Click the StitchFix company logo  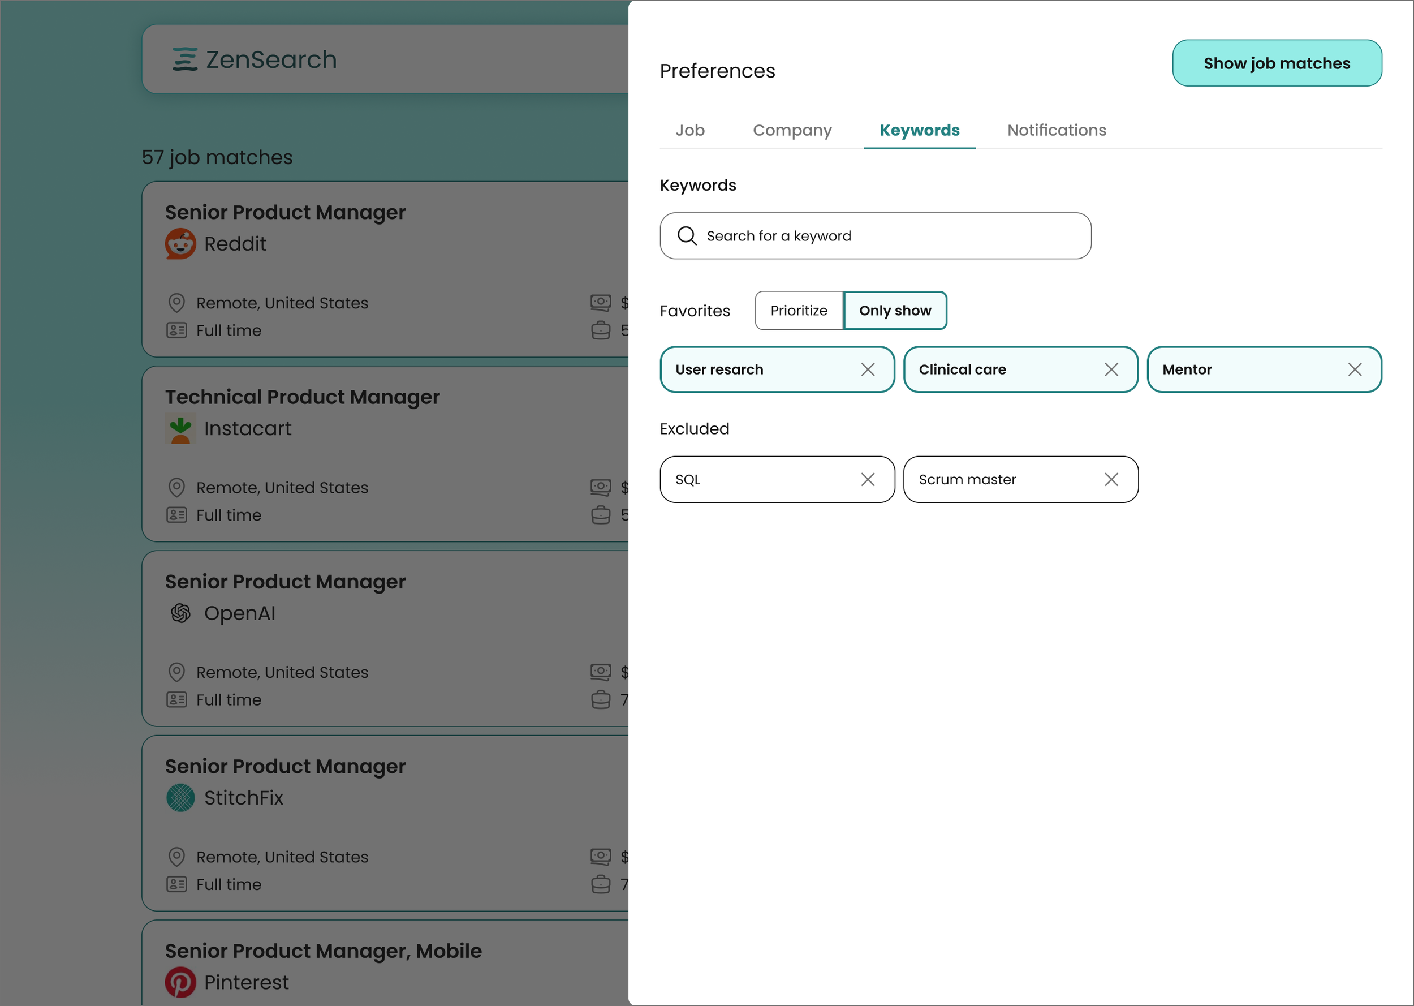pos(180,798)
